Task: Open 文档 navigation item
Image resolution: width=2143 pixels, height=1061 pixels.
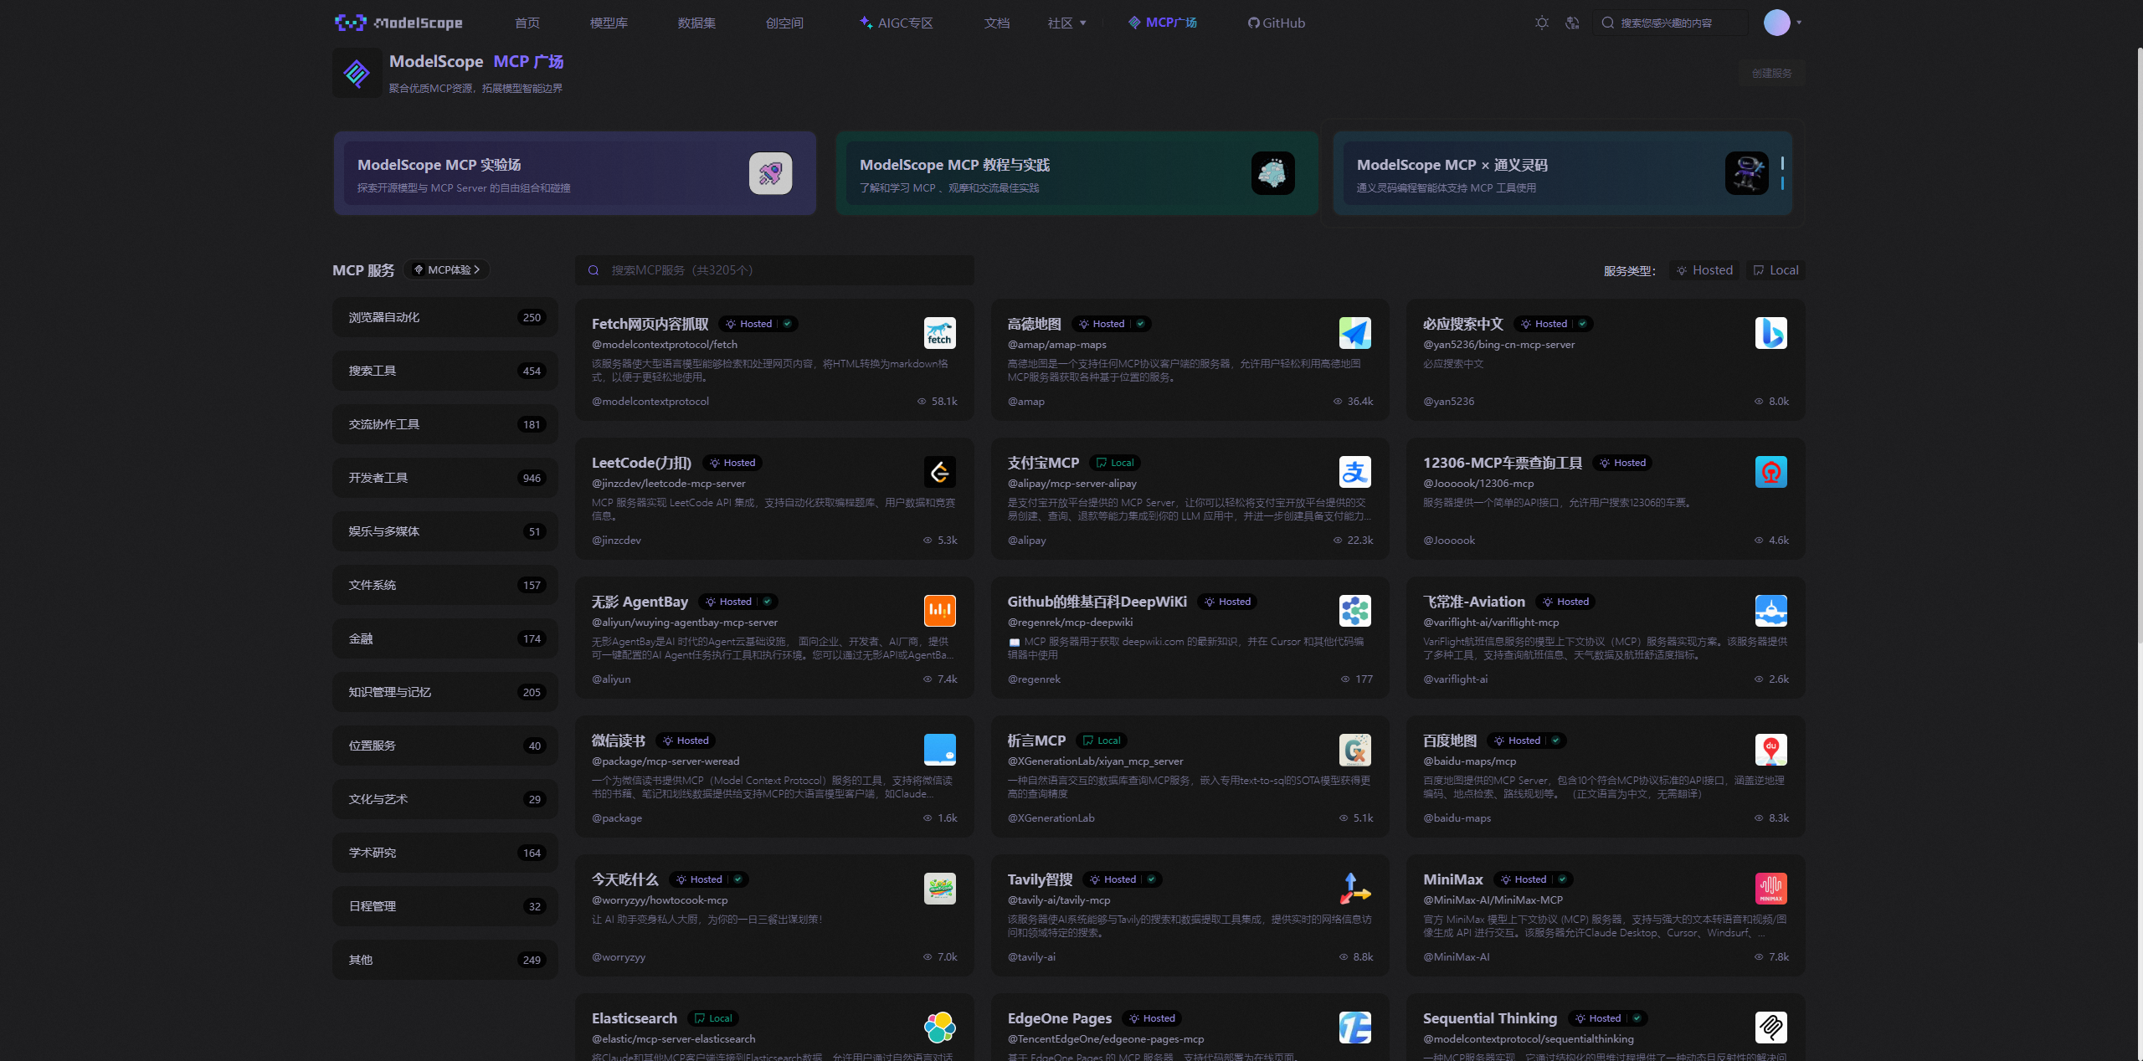Action: pos(996,23)
